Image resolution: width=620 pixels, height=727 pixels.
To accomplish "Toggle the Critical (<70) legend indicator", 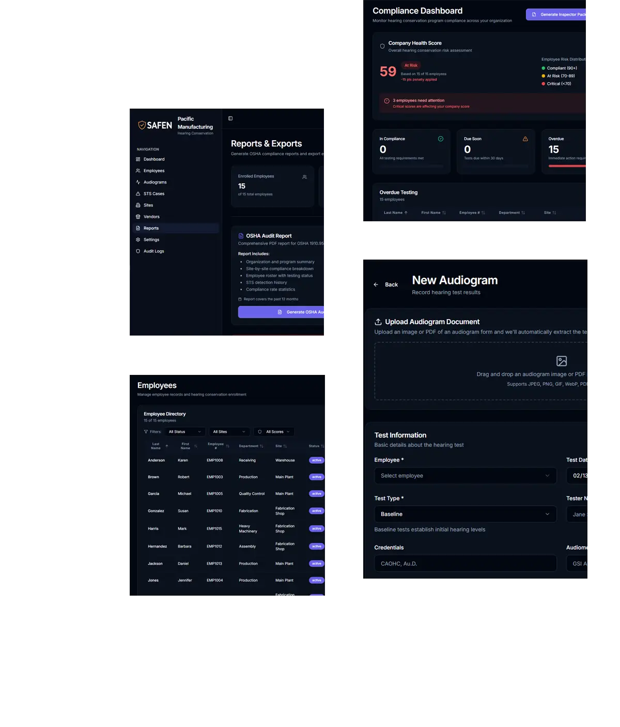I will point(543,83).
